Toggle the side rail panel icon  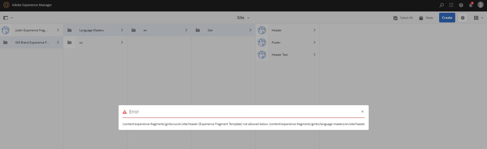(6, 18)
